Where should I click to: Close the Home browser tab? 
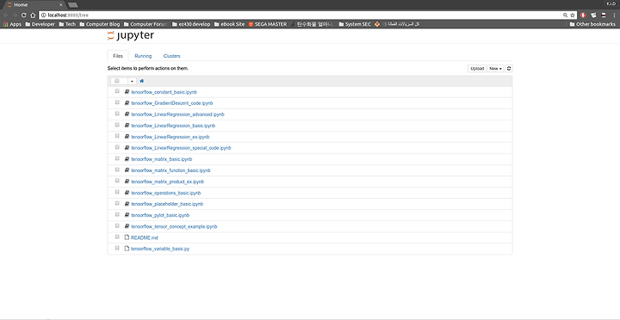(x=60, y=5)
